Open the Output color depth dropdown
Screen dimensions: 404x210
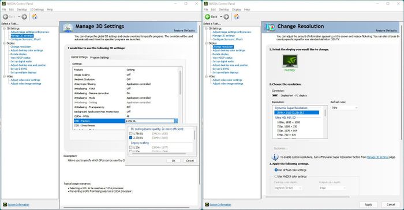click(x=332, y=188)
